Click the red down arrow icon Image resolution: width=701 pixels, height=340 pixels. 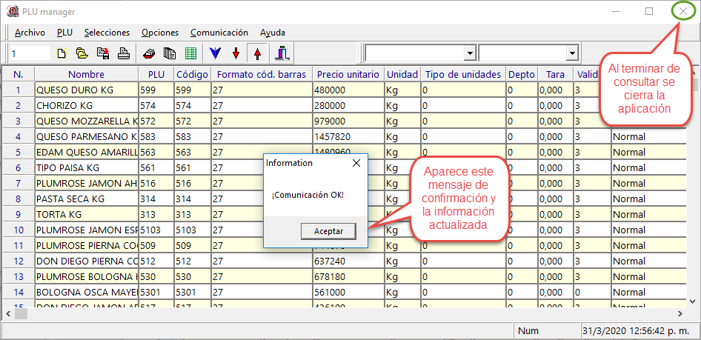(236, 53)
